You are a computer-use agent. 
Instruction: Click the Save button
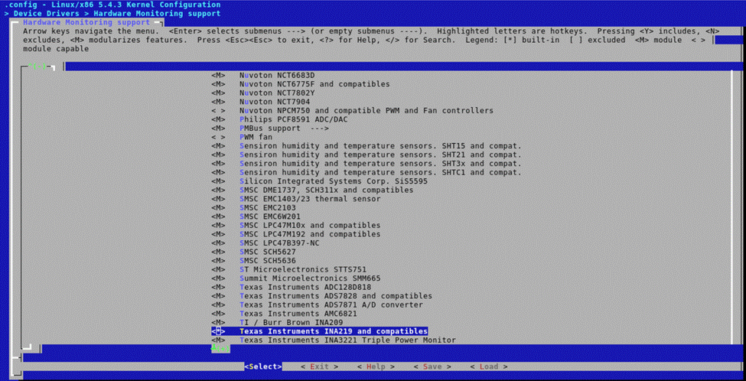432,366
